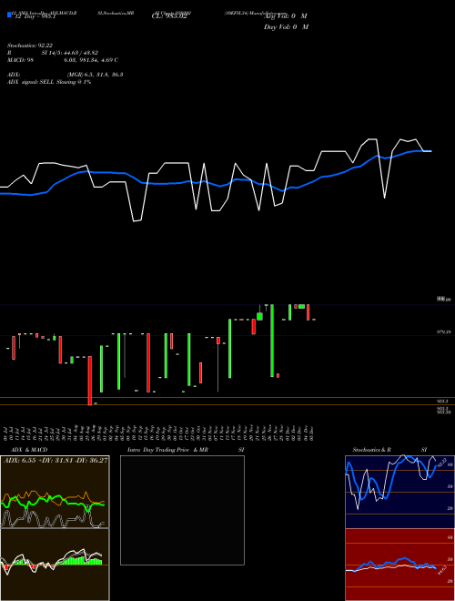
Task: Click the '6.03, 981.34, 4.69 C' values
Action: pyautogui.click(x=91, y=60)
